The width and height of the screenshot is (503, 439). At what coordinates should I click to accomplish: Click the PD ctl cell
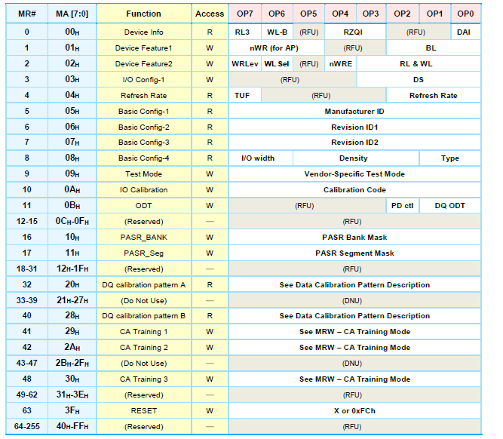click(402, 206)
